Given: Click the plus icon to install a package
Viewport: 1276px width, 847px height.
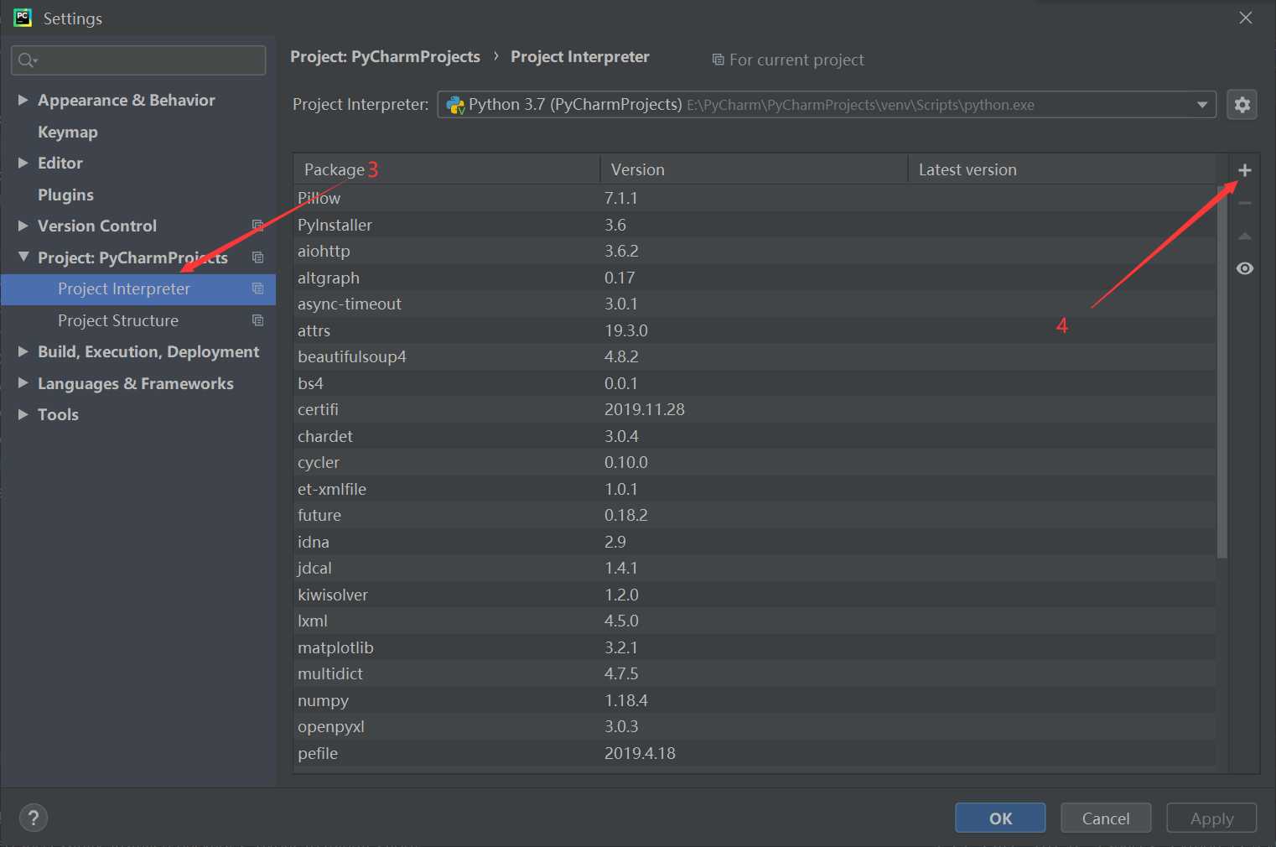Looking at the screenshot, I should [1244, 170].
